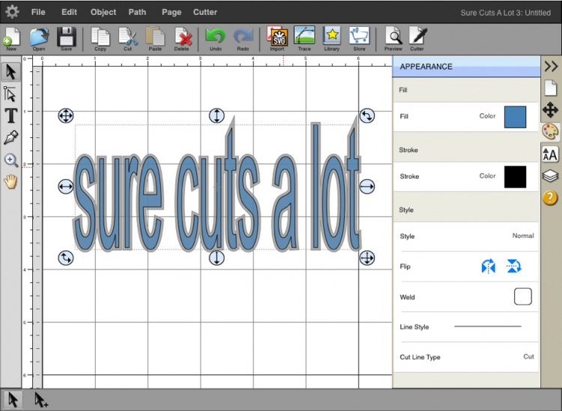Select the node edit tool

coord(10,94)
